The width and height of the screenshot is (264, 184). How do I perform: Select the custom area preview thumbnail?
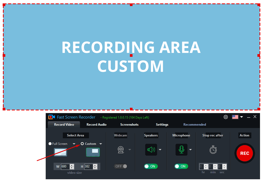point(93,152)
